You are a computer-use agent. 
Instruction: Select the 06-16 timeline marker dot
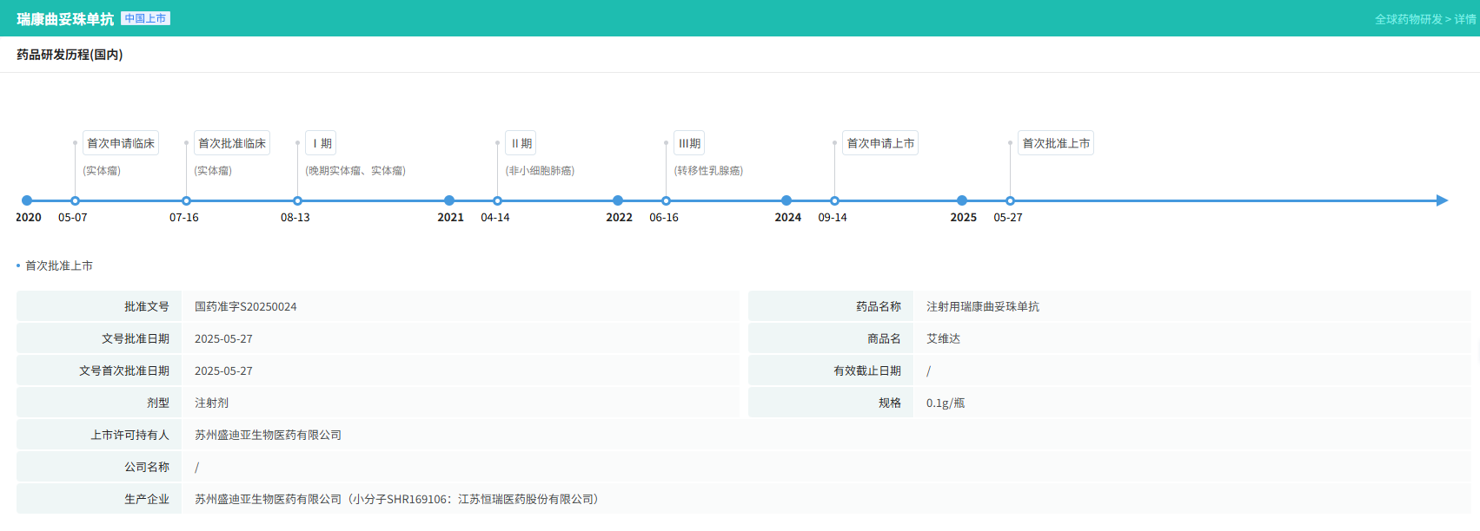click(666, 200)
